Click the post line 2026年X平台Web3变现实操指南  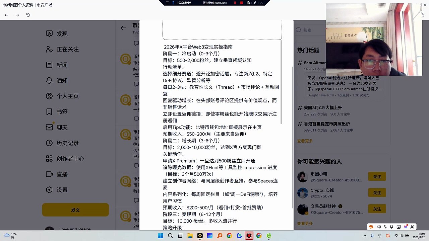198,47
